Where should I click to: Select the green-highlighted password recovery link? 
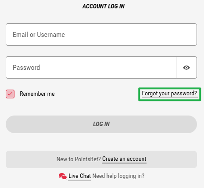click(169, 94)
